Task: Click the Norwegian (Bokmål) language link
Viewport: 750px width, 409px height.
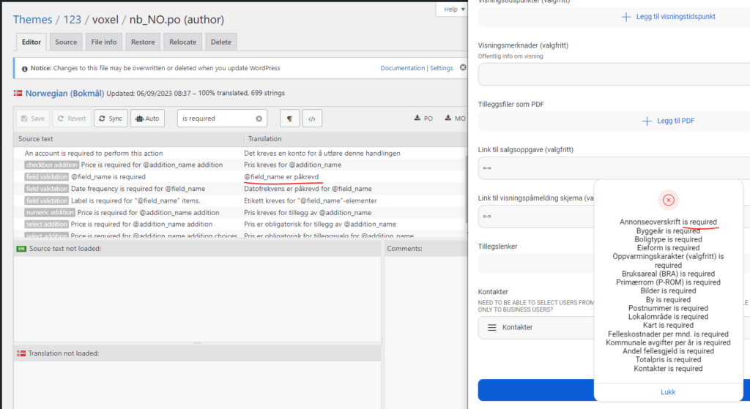Action: click(64, 93)
